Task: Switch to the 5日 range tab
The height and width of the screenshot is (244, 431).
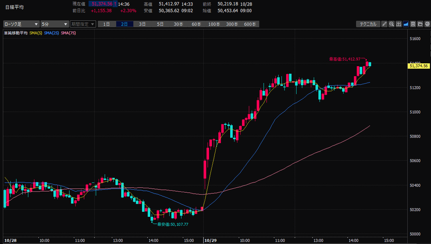Action: 160,24
